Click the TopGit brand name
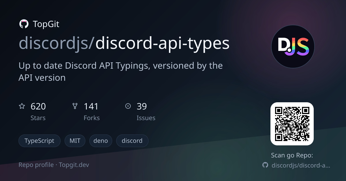Image resolution: width=346 pixels, height=181 pixels. pos(46,24)
